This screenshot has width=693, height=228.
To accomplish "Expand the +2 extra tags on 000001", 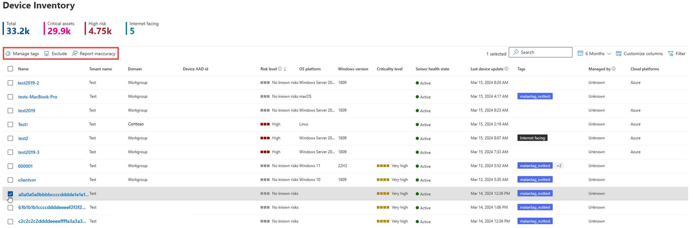I will coord(559,166).
